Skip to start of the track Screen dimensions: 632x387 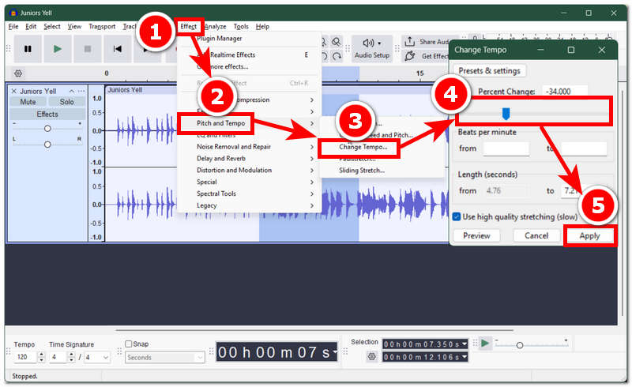(117, 49)
